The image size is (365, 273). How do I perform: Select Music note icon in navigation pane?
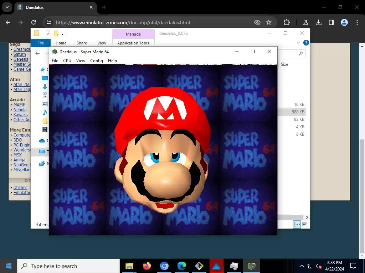(x=45, y=112)
